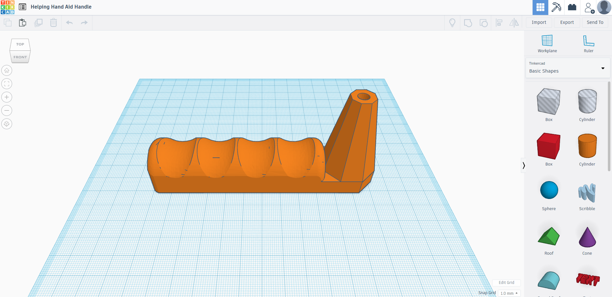Select the Workplane tool
This screenshot has height=297, width=612.
click(x=547, y=44)
